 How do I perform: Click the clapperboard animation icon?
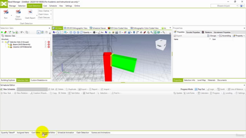click(116, 32)
